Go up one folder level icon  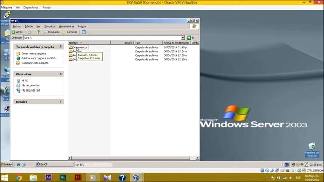38,32
